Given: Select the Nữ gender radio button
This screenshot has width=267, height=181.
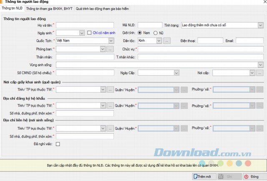Looking at the screenshot, I should (156, 33).
